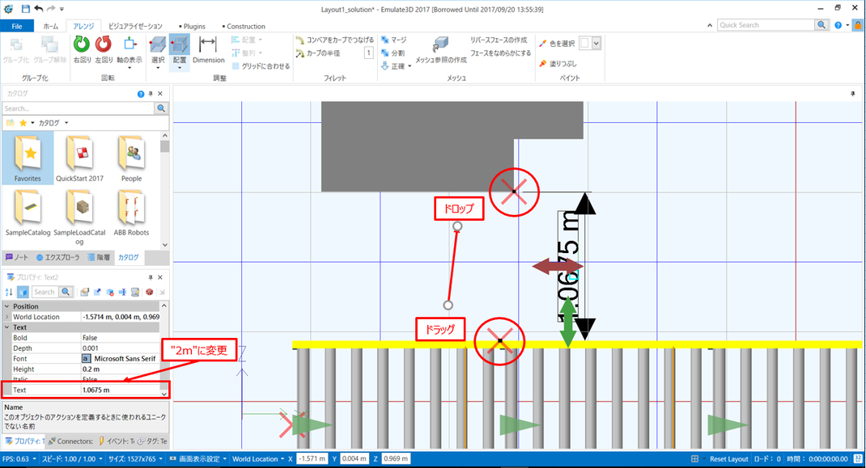Click リバースフェースの作成 button
This screenshot has width=866, height=468.
pos(499,40)
